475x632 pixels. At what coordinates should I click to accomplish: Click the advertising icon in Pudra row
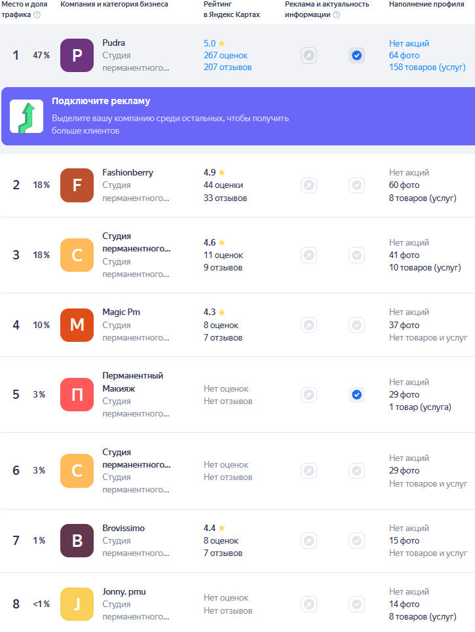coord(309,55)
